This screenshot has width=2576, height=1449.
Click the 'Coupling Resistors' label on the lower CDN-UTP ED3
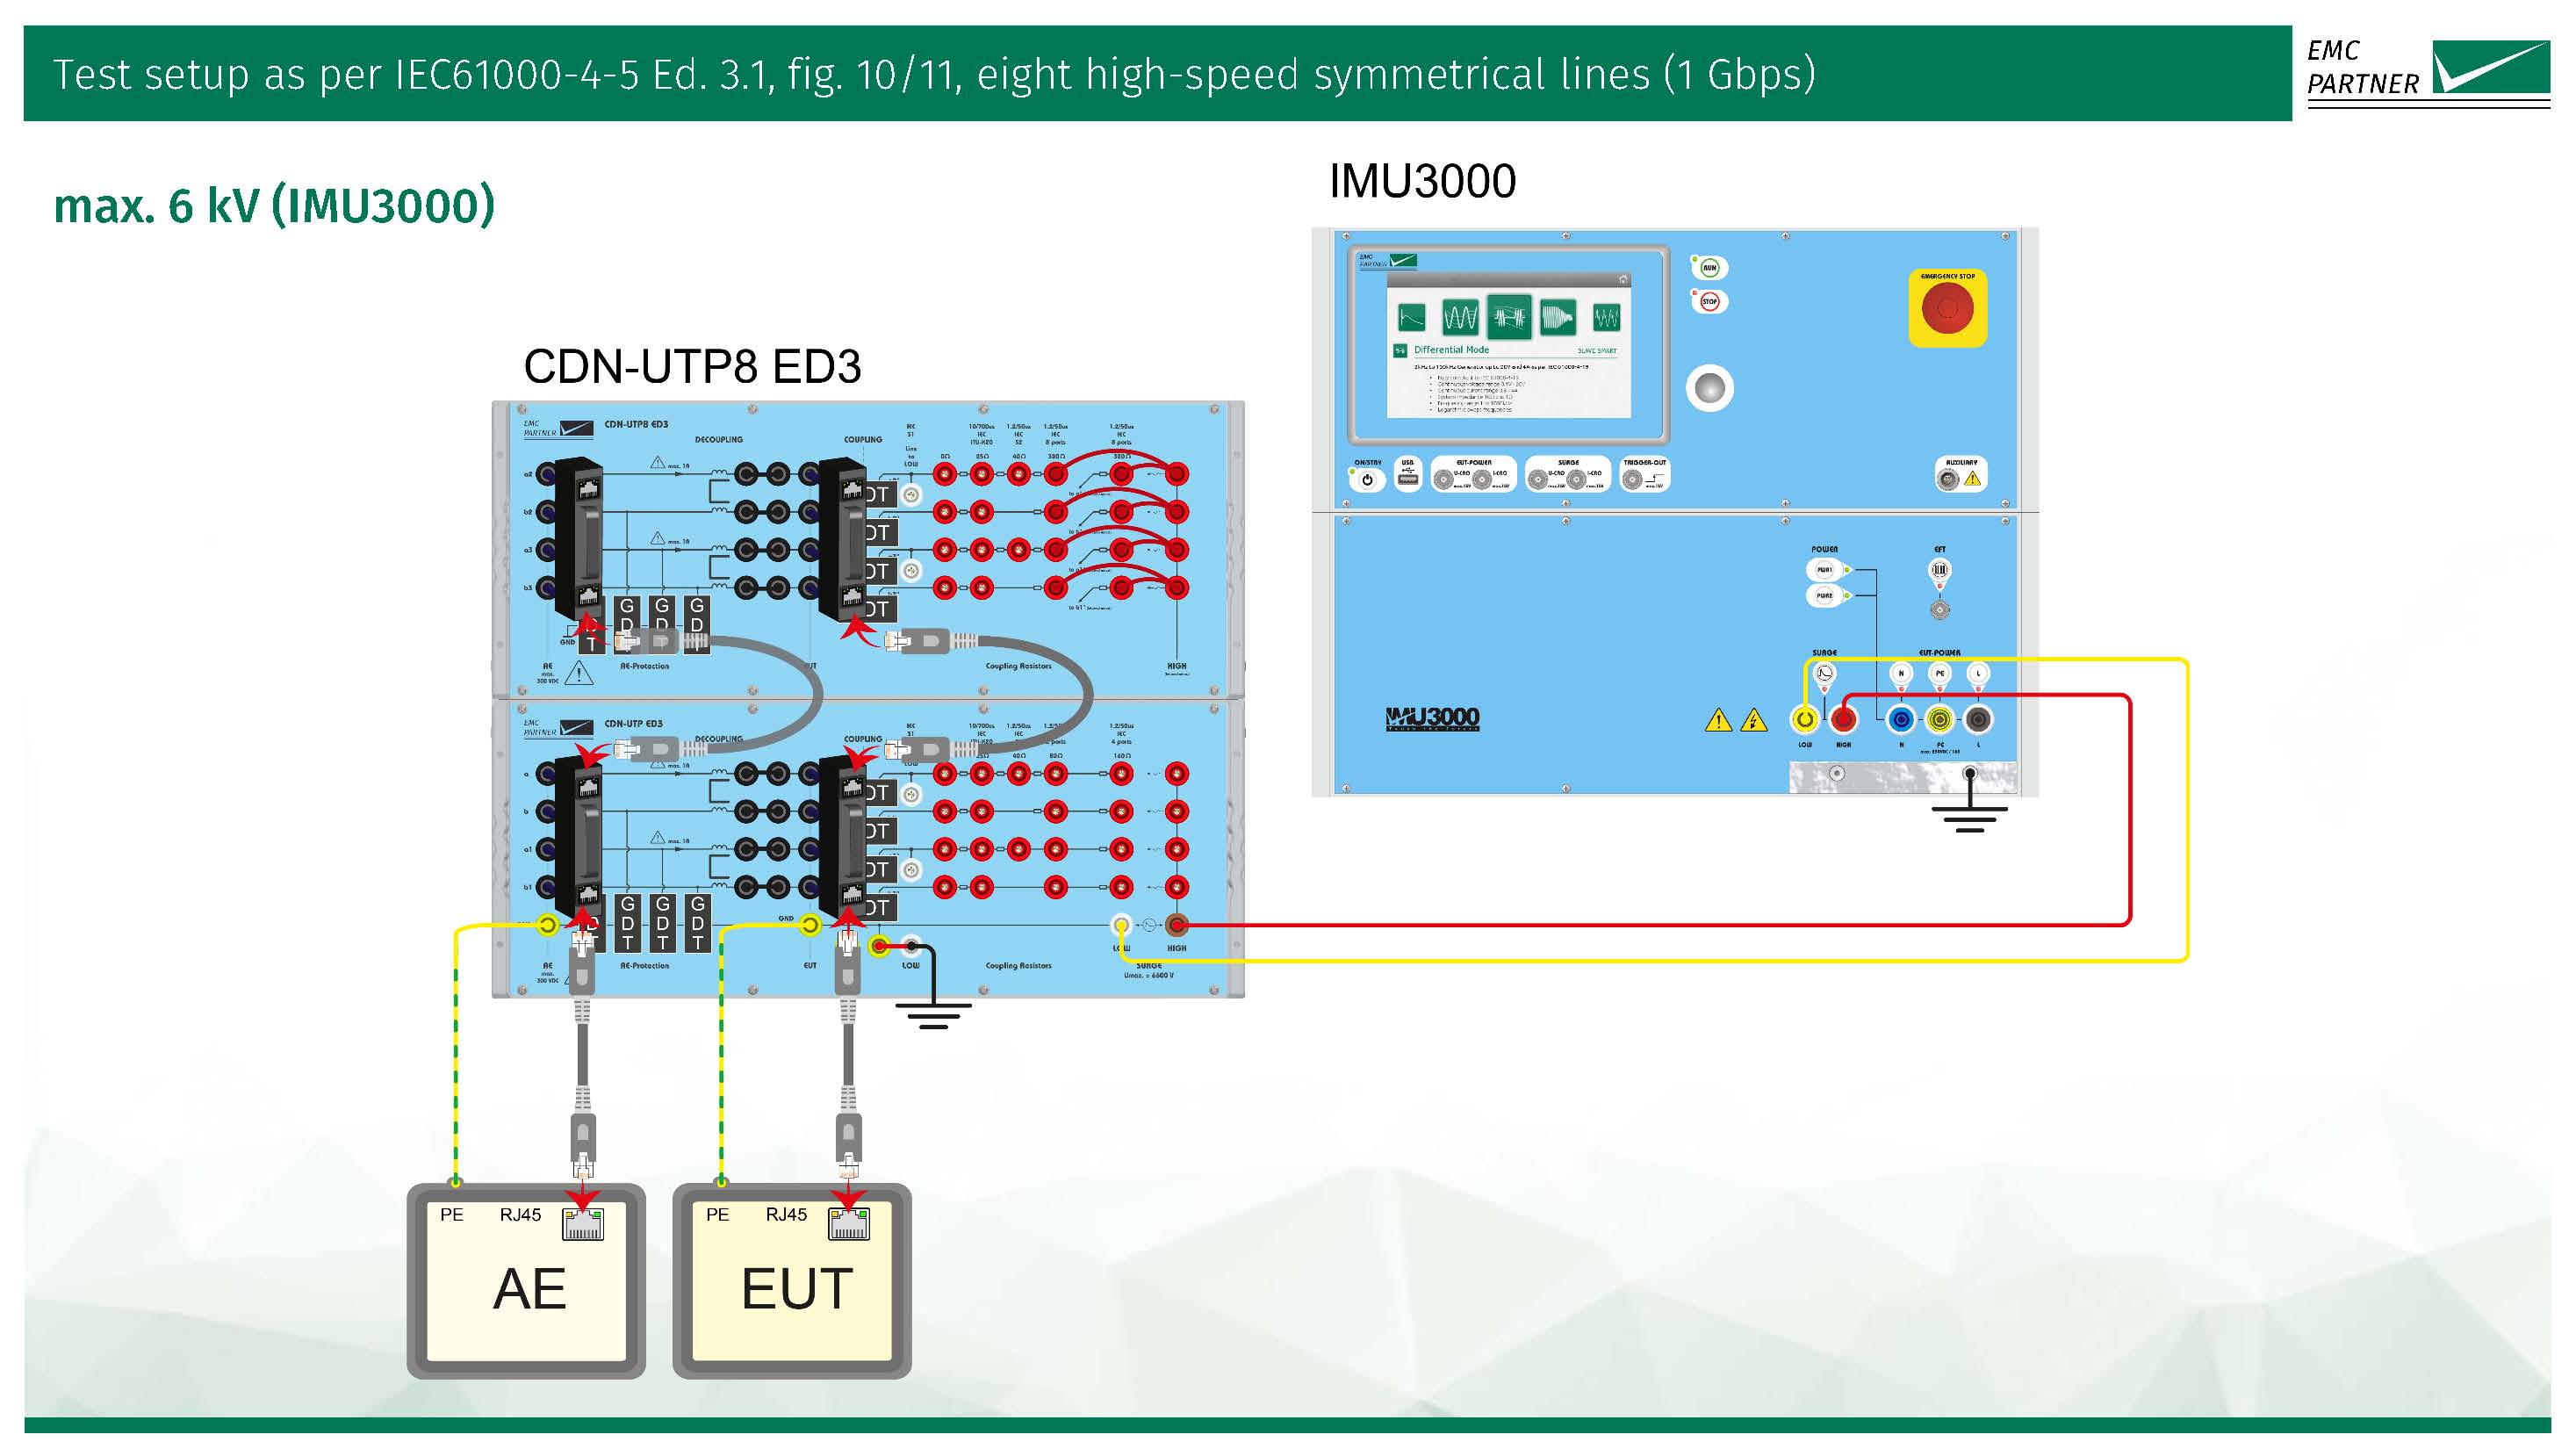tap(1018, 966)
